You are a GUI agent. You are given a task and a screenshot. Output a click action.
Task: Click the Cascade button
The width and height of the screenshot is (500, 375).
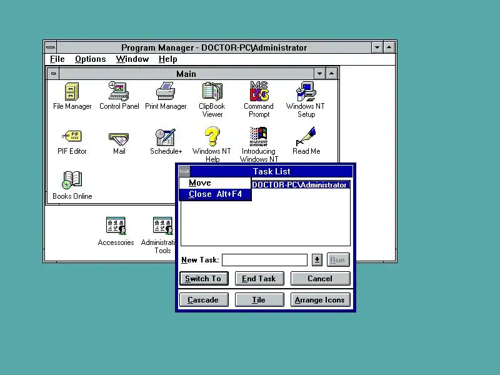(x=204, y=300)
